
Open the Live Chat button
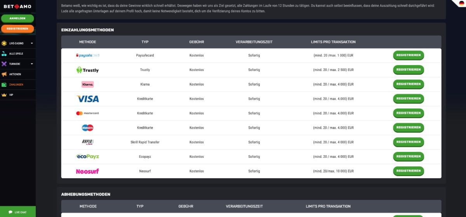coord(18,212)
